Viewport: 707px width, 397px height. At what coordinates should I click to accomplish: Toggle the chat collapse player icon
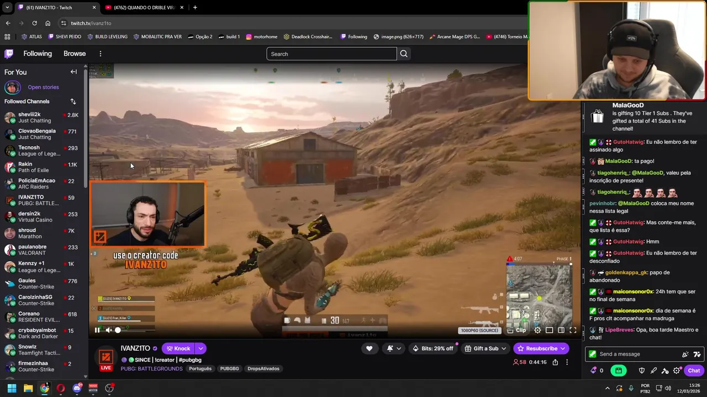pos(561,330)
